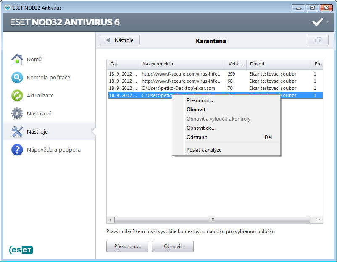
Task: Click the protection status checkmark icon
Action: [x=318, y=22]
